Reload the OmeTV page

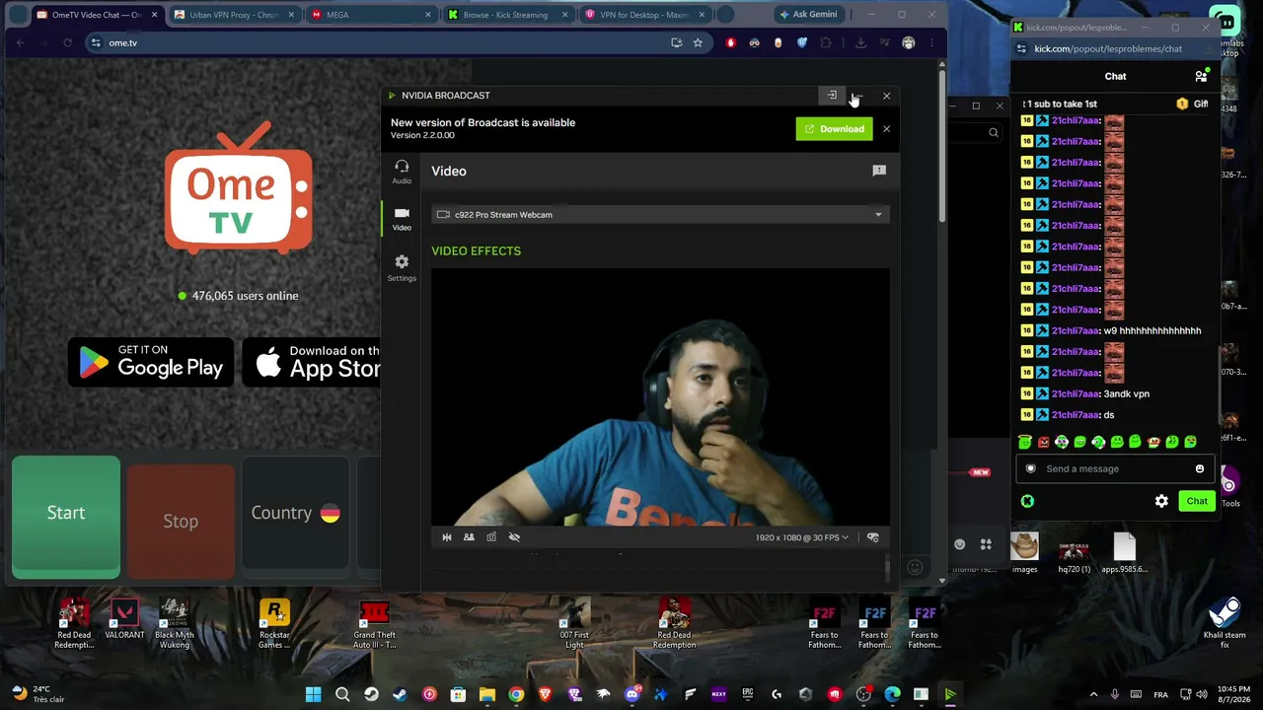pyautogui.click(x=67, y=43)
